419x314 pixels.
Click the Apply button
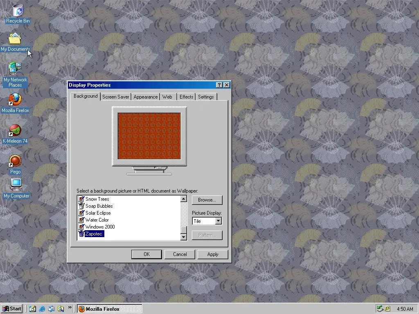pos(213,254)
